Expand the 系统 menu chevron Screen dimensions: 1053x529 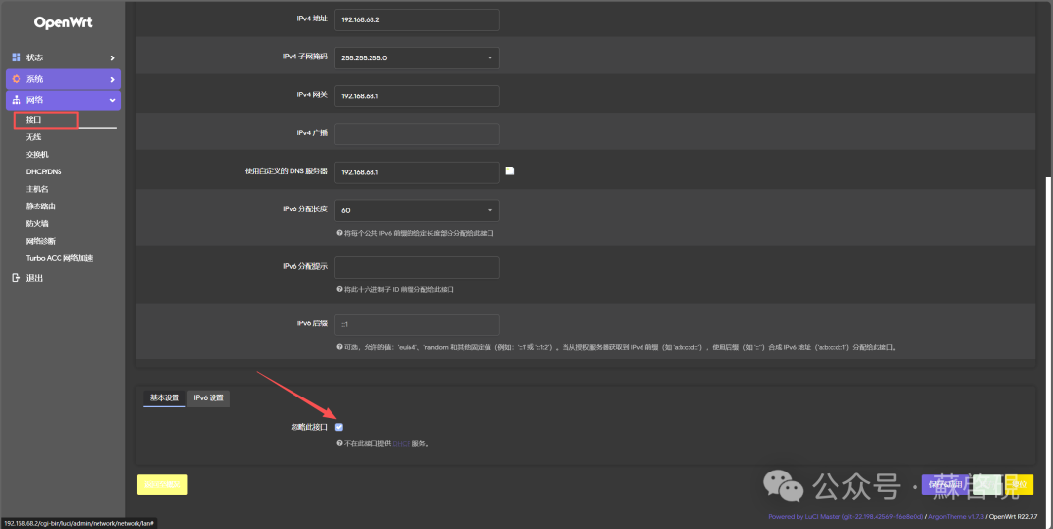pos(112,80)
